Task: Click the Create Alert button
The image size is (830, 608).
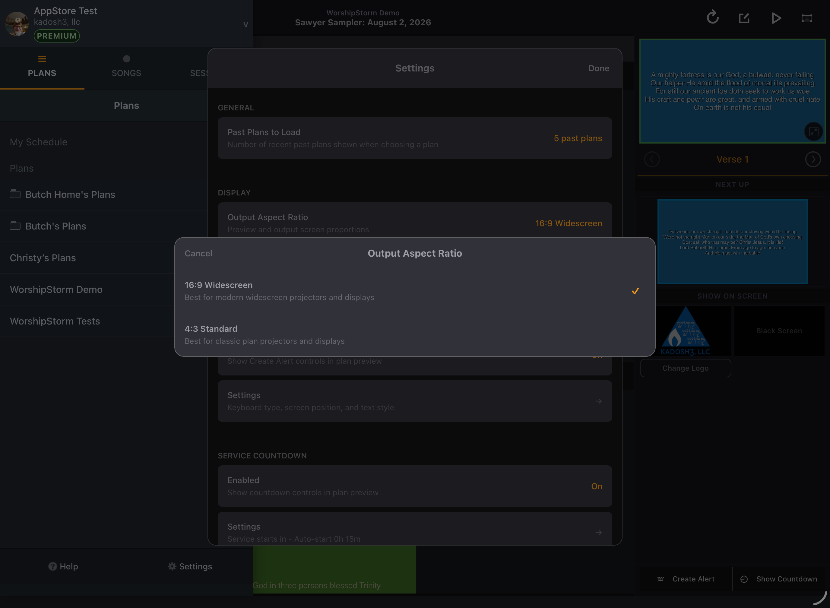Action: (x=686, y=579)
